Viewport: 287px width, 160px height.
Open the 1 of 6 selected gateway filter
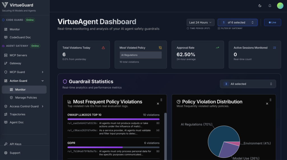238,22
